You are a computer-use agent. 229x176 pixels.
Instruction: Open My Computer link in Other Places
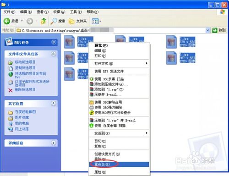pyautogui.click(x=22, y=123)
